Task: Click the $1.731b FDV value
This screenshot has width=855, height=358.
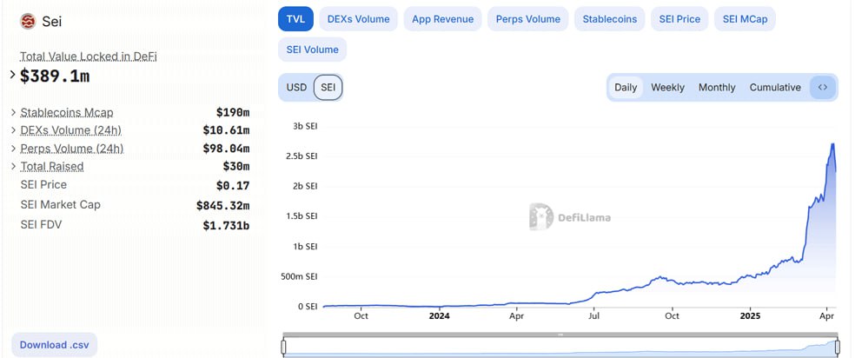Action: 226,225
